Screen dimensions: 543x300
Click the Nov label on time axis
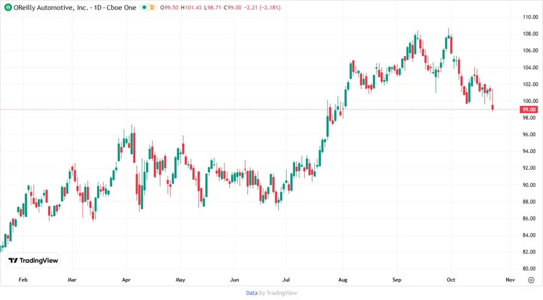point(510,280)
